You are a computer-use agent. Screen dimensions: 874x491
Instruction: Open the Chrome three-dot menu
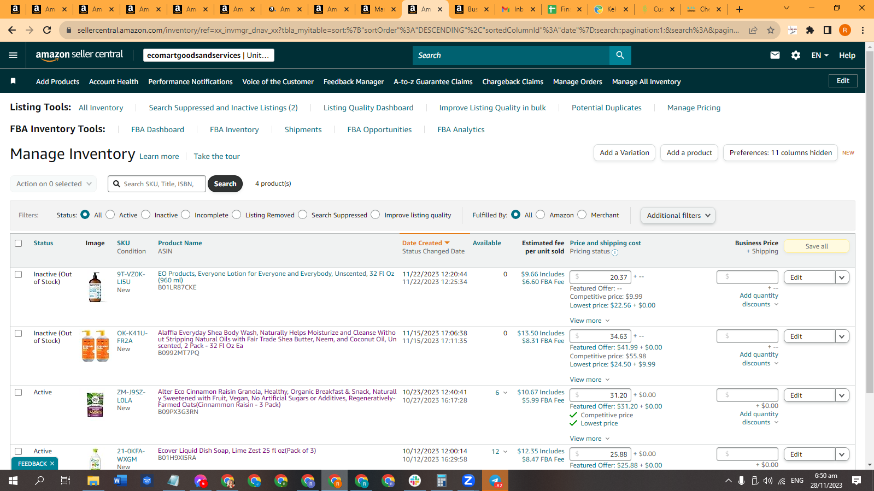[x=863, y=30]
